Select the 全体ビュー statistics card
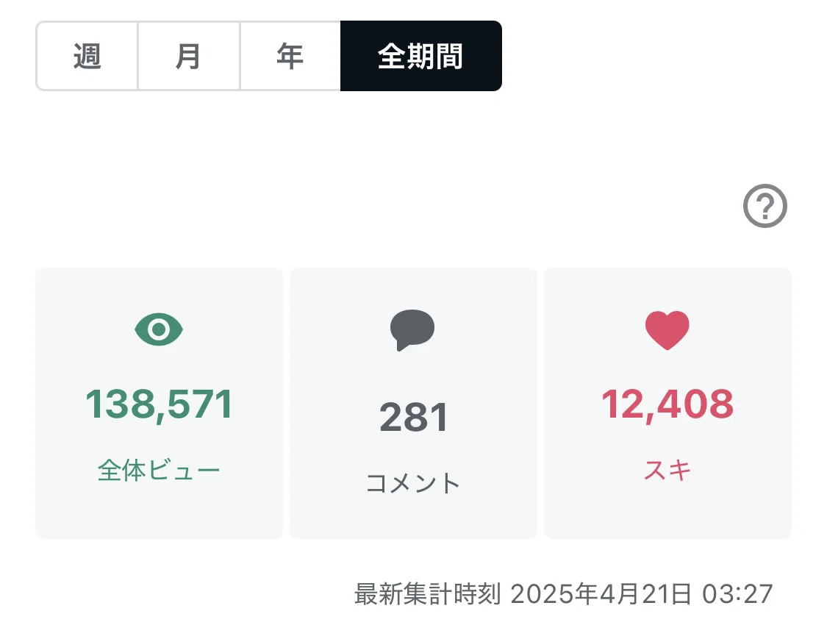Image resolution: width=827 pixels, height=625 pixels. point(159,403)
